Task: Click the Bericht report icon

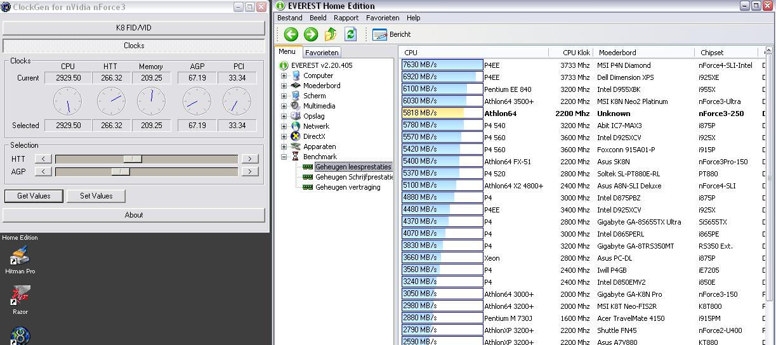Action: (x=380, y=34)
